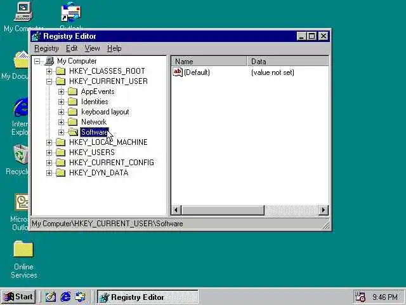Click the Registry Editor taskbar button
Screen dimensions: 406x305
pos(148,297)
